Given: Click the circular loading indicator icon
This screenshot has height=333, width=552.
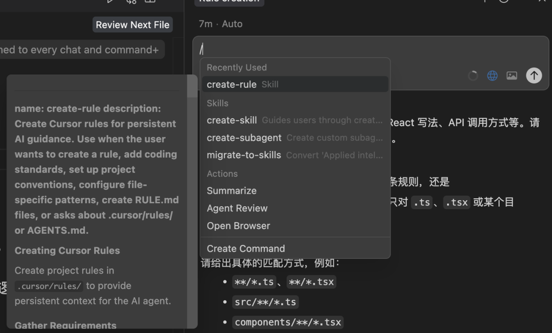Looking at the screenshot, I should tap(473, 76).
